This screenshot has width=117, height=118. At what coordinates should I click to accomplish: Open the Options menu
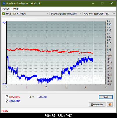click(x=6, y=9)
